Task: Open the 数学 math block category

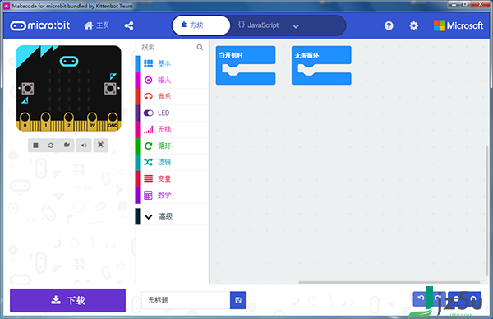Action: click(x=172, y=196)
